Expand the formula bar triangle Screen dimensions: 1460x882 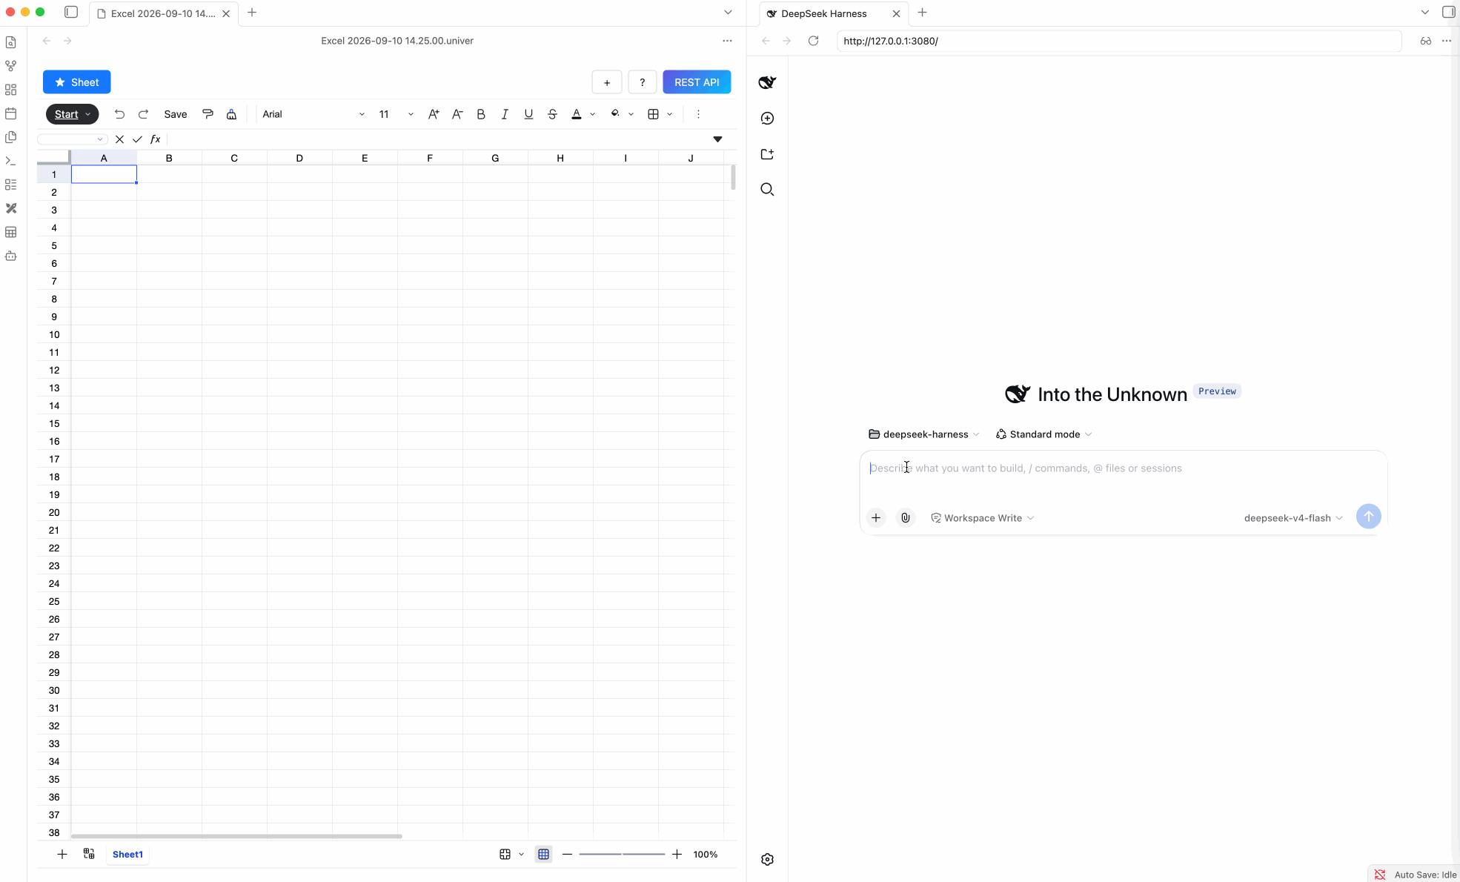(x=717, y=139)
